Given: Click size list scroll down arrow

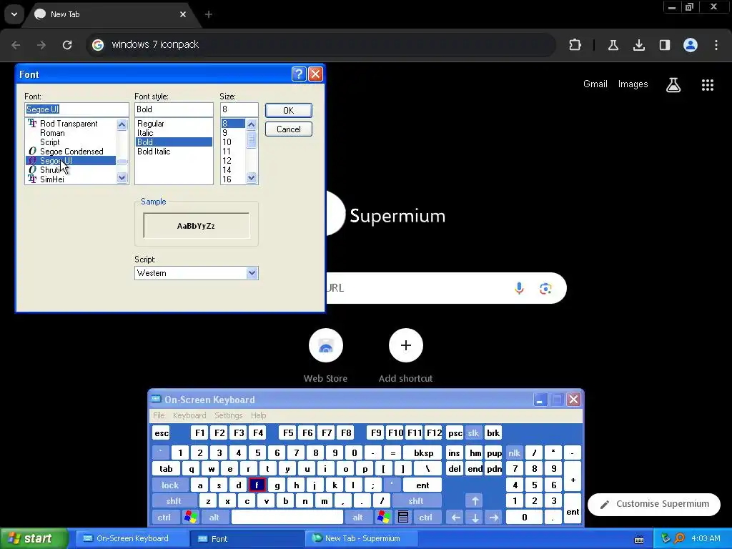Looking at the screenshot, I should coord(251,177).
